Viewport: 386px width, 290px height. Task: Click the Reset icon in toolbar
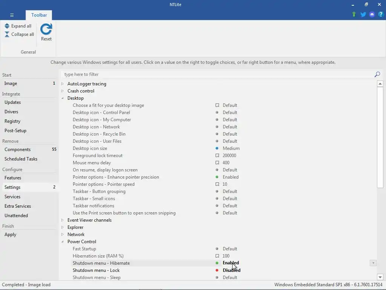(x=46, y=29)
